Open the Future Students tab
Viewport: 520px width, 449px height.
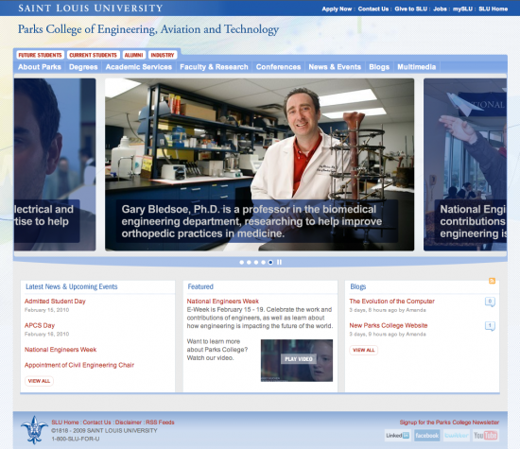pyautogui.click(x=40, y=55)
